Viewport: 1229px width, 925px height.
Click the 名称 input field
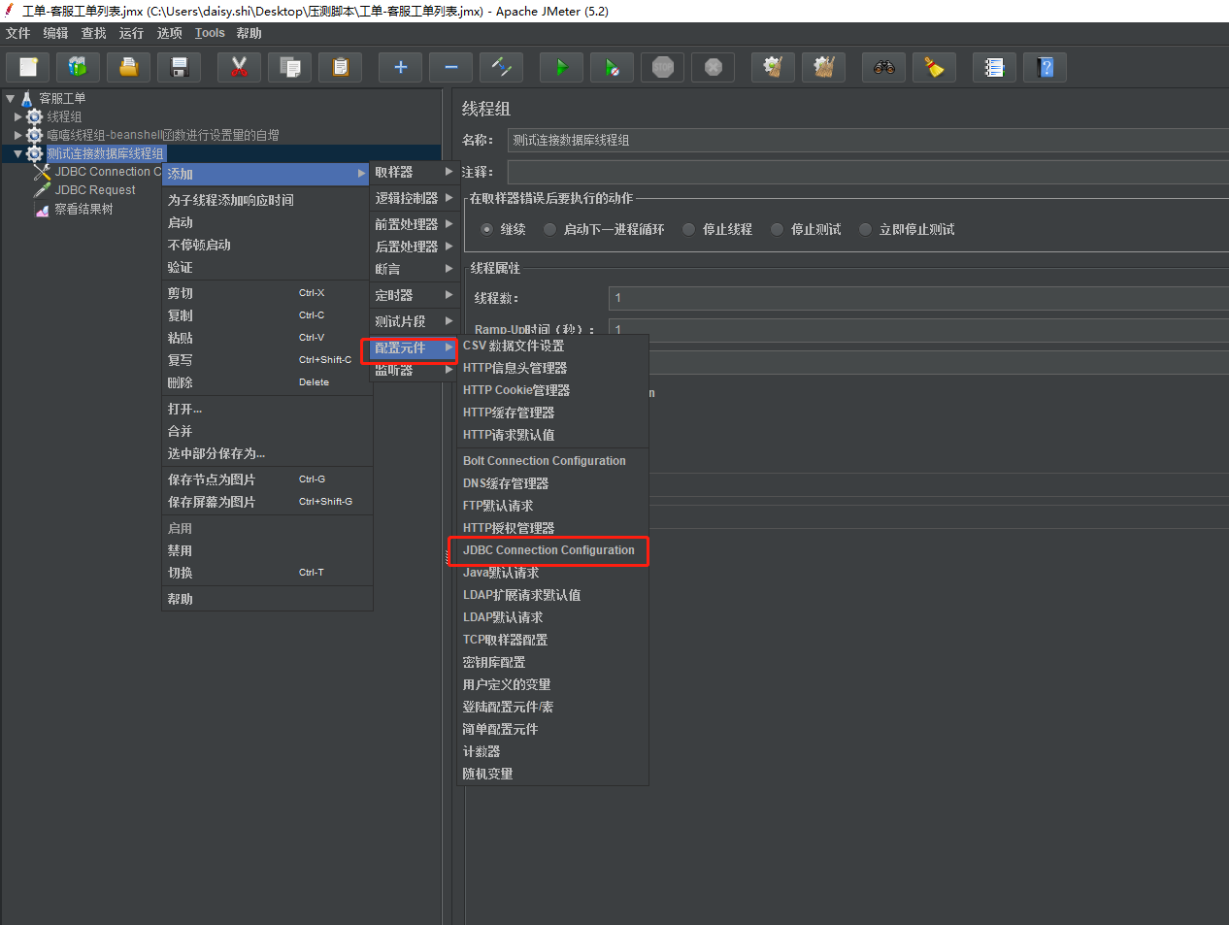pos(868,140)
